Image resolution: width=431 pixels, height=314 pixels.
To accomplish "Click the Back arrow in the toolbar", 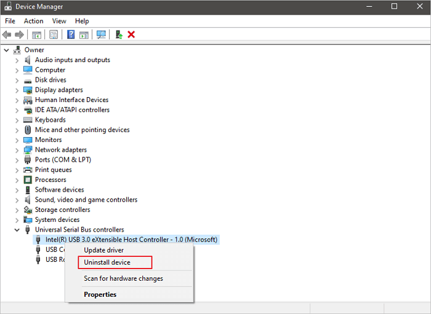I will click(7, 34).
